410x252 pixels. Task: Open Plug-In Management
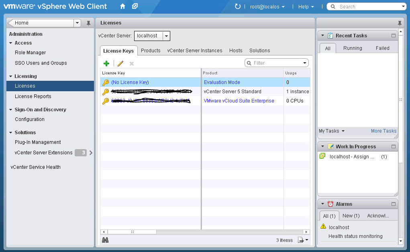point(38,142)
